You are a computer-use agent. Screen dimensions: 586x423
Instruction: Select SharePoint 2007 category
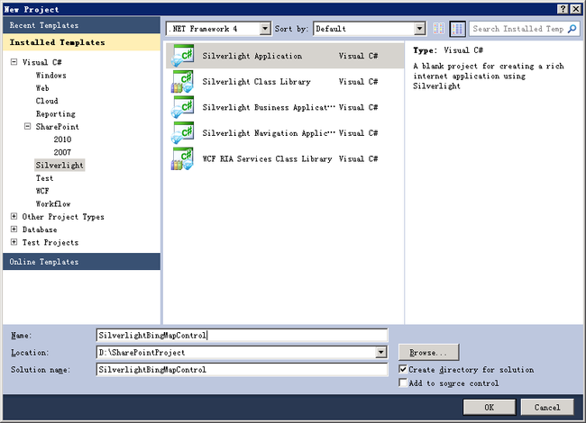click(x=62, y=152)
